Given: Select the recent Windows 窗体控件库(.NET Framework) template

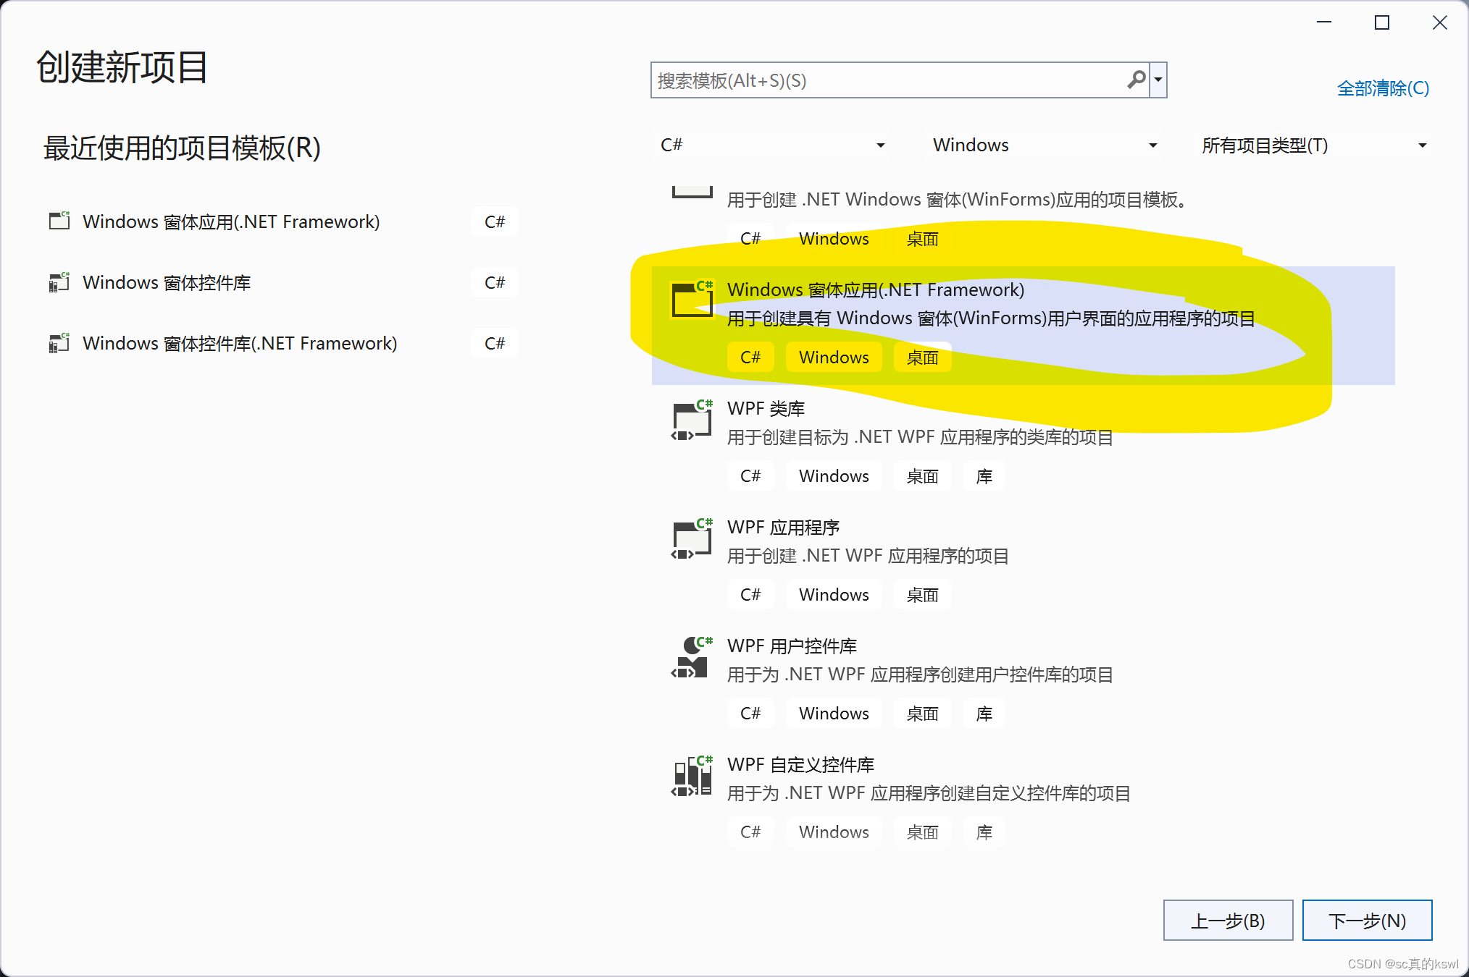Looking at the screenshot, I should 240,343.
